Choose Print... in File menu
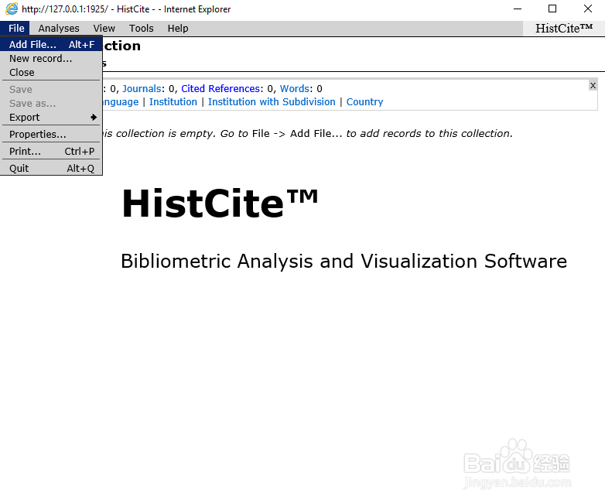 click(x=51, y=151)
